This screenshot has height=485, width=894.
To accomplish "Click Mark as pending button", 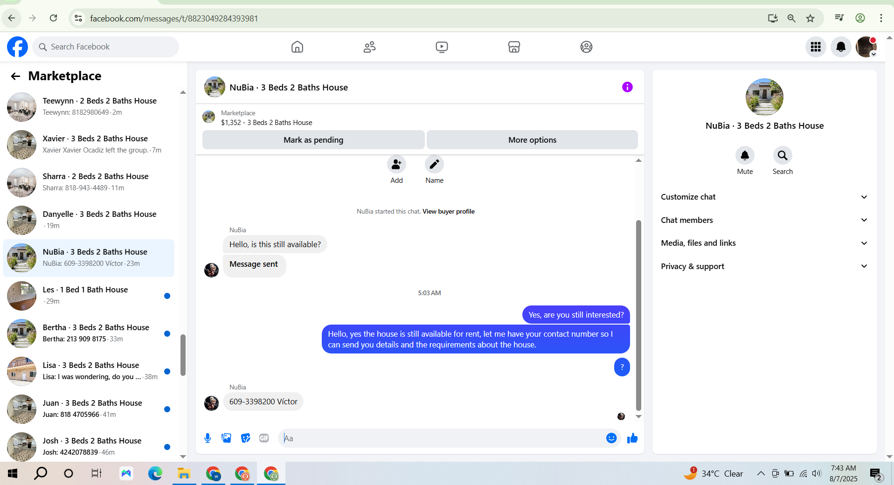I will pos(313,140).
